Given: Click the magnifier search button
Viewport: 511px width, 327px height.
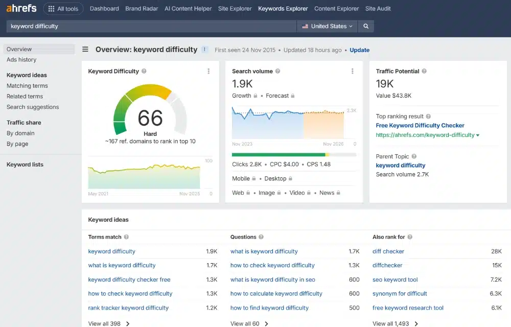Looking at the screenshot, I should tap(366, 26).
